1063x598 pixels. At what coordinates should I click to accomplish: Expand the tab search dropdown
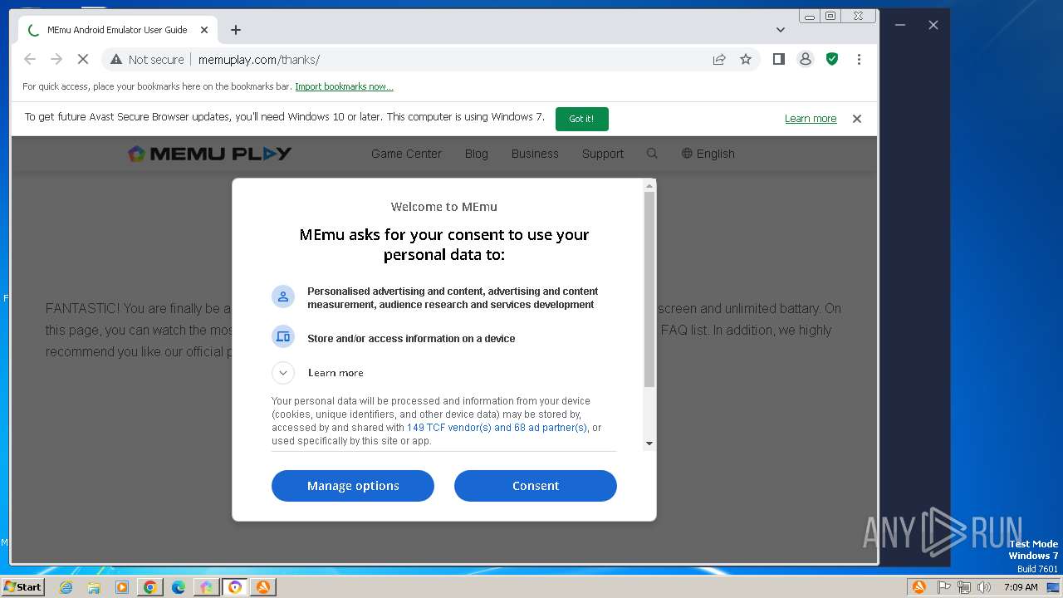[781, 30]
